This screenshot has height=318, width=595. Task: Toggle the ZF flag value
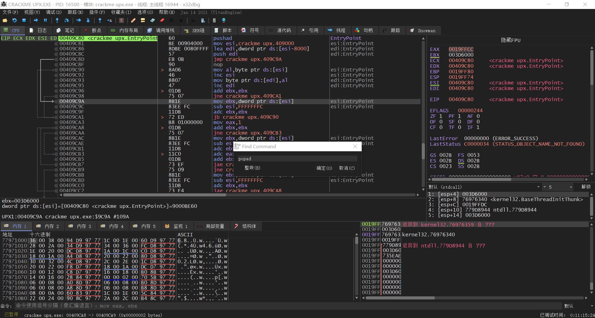click(x=441, y=116)
